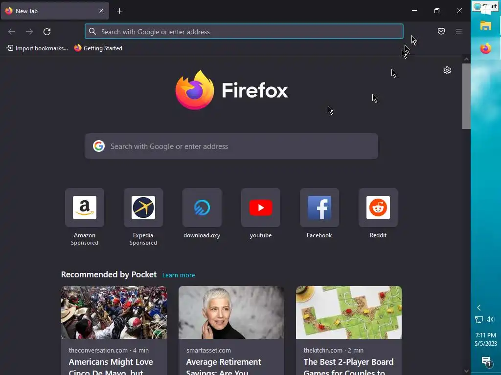Open the Cinco De Mayo article thumbnail
501x375 pixels.
click(x=114, y=312)
